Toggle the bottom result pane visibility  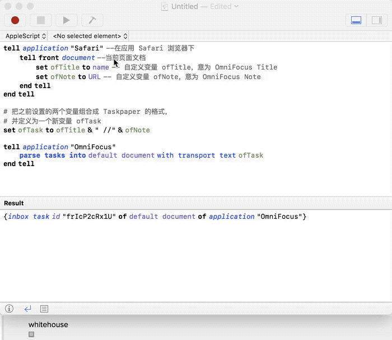(356, 20)
